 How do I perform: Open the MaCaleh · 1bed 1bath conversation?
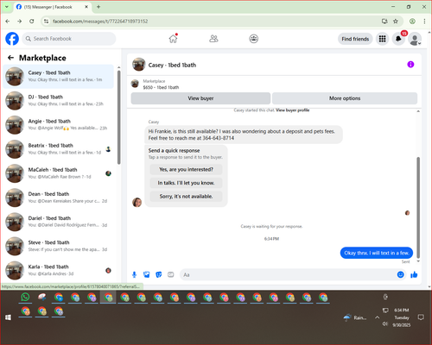59,173
